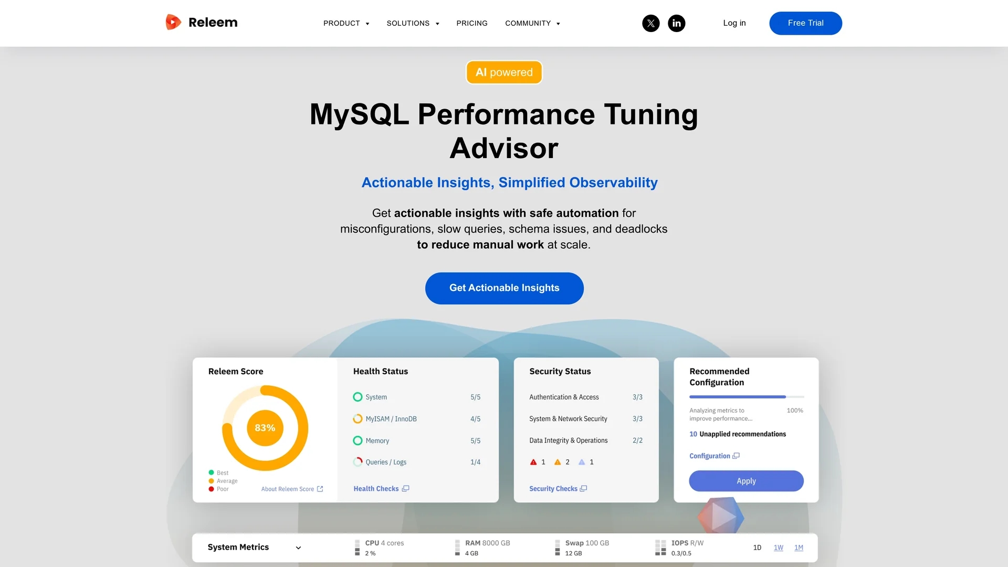Click the Releem logo icon

[173, 22]
